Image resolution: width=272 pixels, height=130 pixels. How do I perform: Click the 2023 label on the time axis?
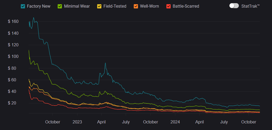click(77, 122)
